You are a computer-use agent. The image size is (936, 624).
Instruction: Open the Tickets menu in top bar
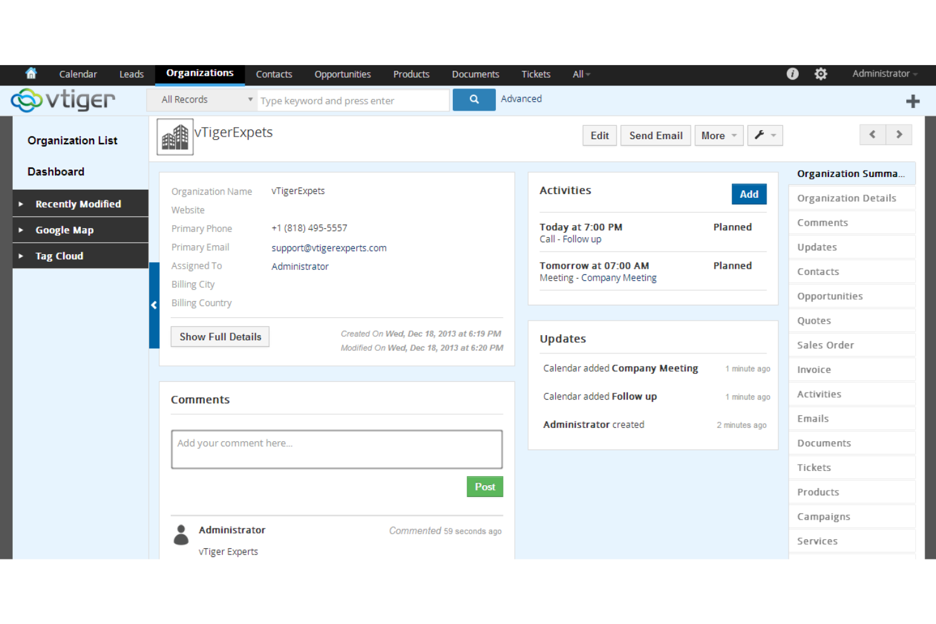point(536,74)
